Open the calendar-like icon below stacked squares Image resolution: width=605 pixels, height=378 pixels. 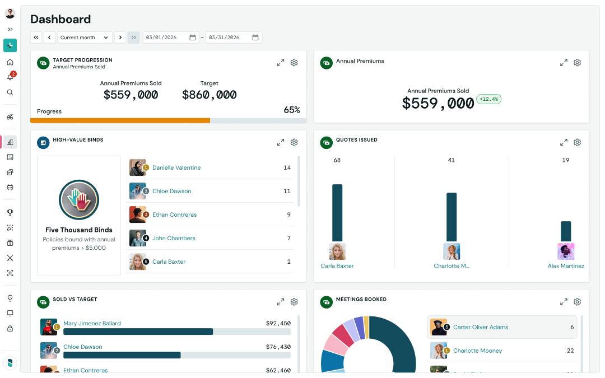pos(10,188)
